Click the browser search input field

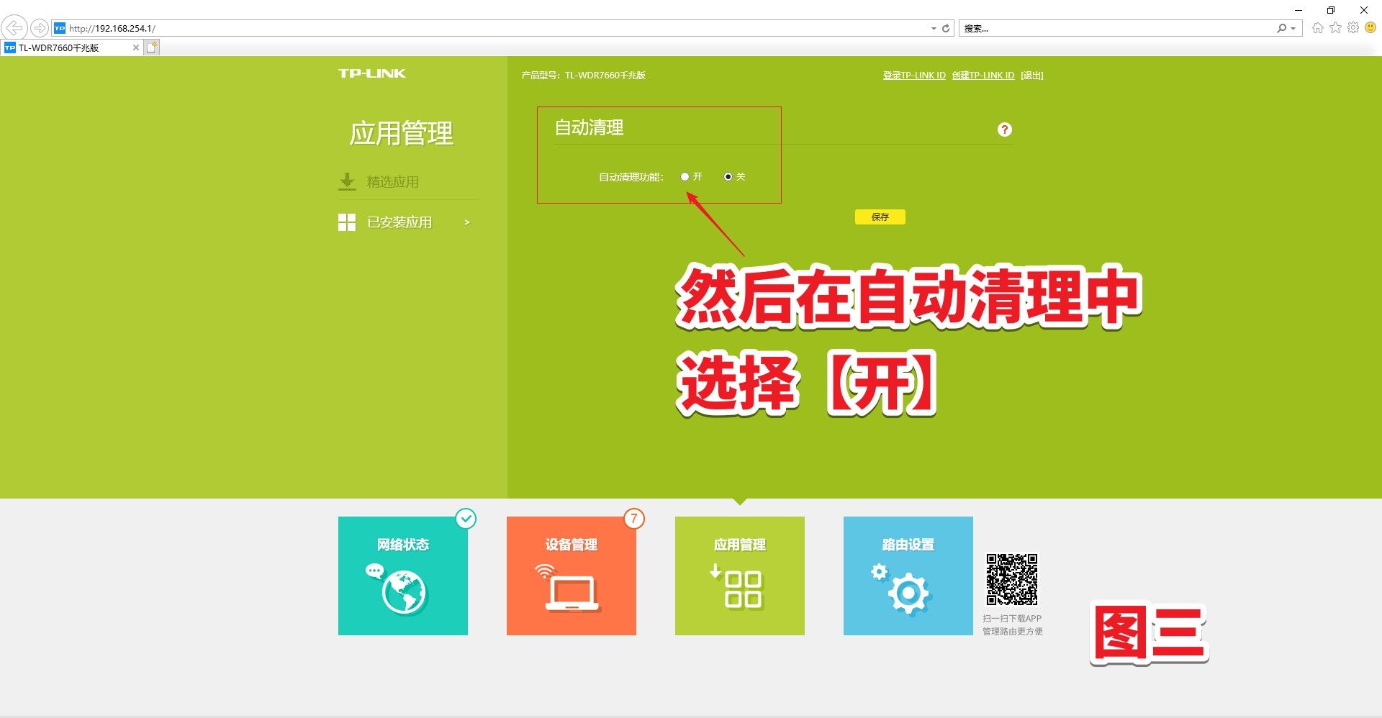pos(1116,29)
